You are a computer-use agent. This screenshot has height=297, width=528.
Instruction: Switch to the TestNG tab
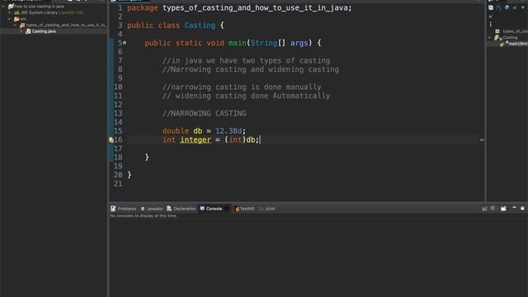[244, 209]
